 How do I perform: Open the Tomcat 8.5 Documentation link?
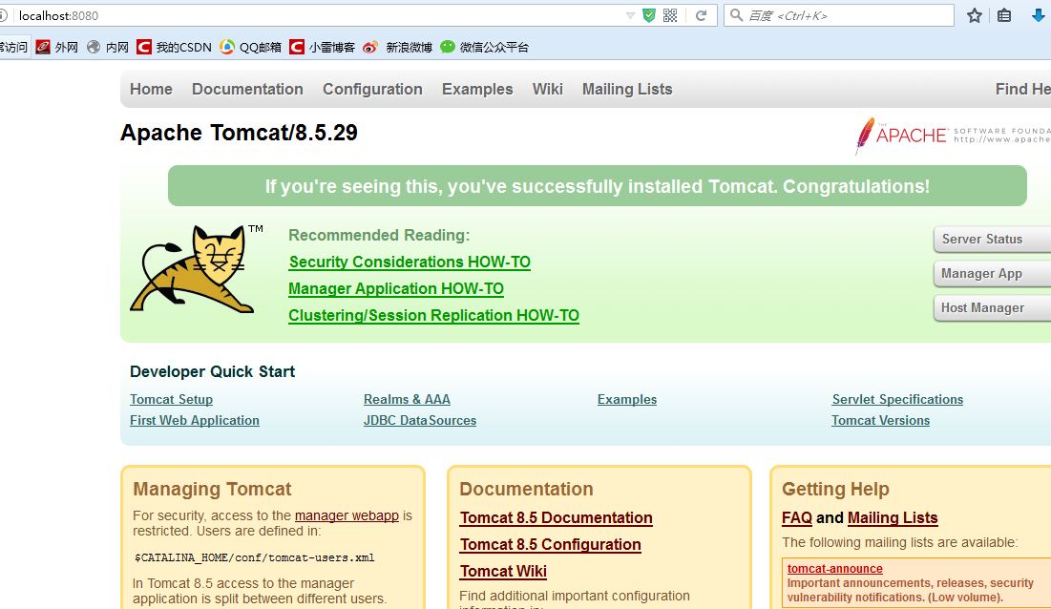pyautogui.click(x=557, y=518)
